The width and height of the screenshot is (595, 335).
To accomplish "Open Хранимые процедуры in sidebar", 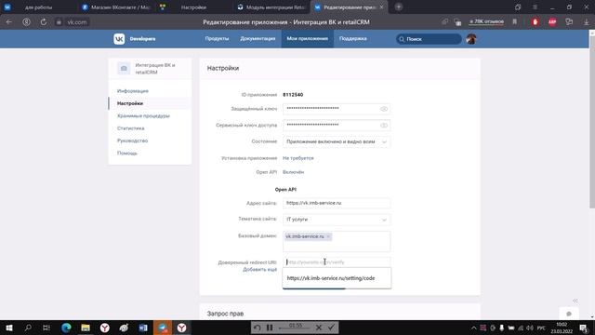I will click(143, 115).
